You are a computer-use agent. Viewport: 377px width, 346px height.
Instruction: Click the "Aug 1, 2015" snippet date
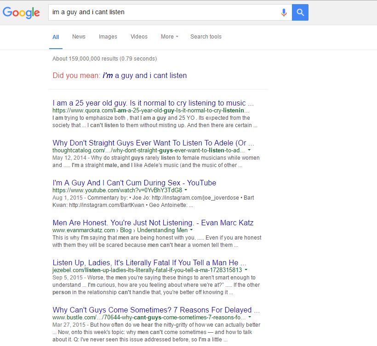tap(68, 198)
